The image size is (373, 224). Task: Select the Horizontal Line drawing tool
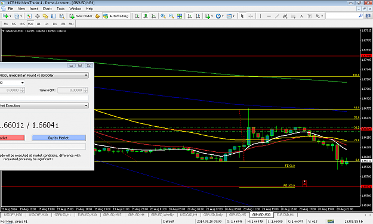click(x=269, y=16)
